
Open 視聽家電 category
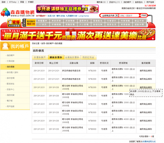pyautogui.click(x=70, y=24)
